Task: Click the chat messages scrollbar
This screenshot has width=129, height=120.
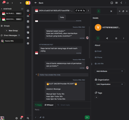Action: 89,42
